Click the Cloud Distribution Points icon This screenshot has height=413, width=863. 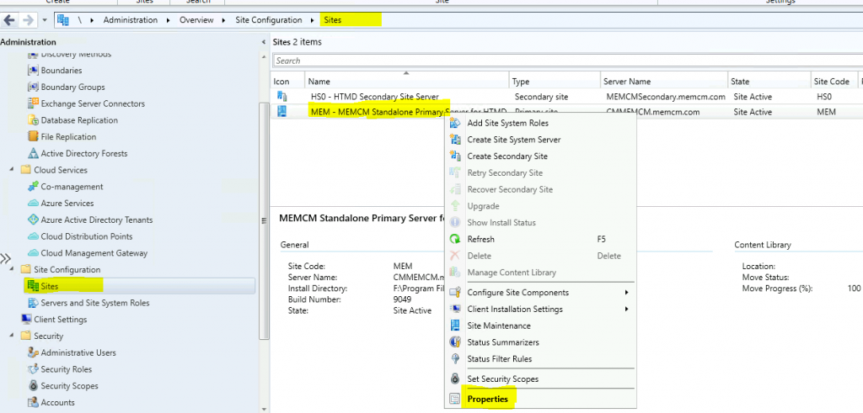(33, 236)
